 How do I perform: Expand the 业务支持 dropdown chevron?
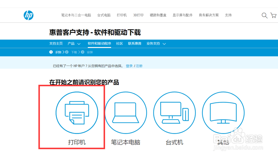click(164, 44)
